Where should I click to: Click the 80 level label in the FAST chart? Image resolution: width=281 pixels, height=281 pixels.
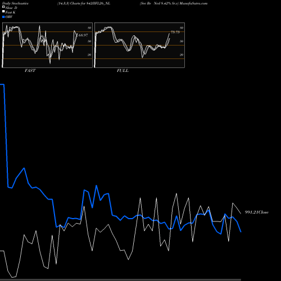click(89, 28)
